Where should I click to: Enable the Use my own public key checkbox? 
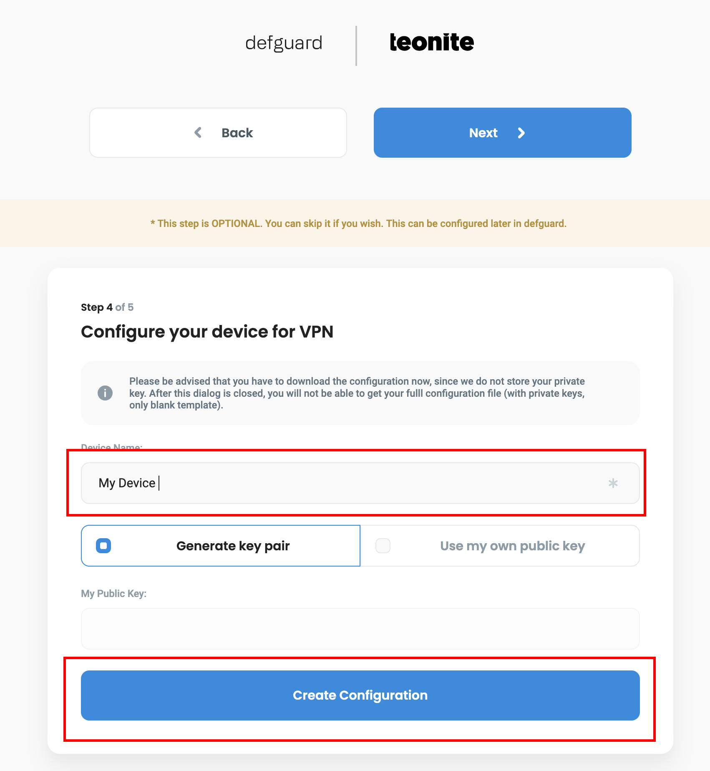[x=383, y=546]
